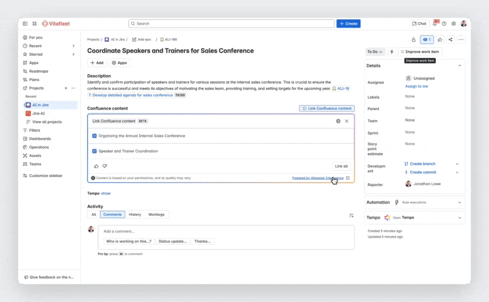
Task: Select the All activity tab
Action: point(93,215)
